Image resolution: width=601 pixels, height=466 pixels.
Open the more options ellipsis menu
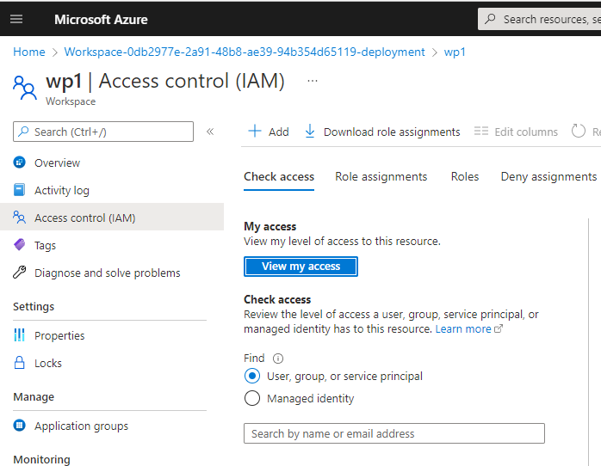point(313,81)
